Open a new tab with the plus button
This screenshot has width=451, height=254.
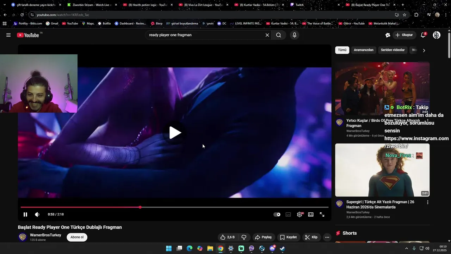coord(403,5)
